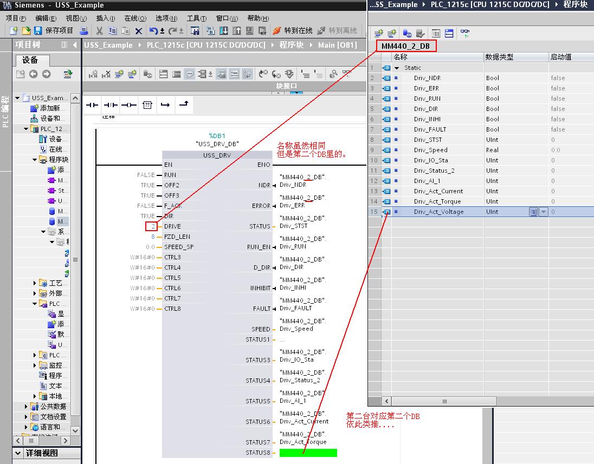Screen dimensions: 594x464
Task: Click the Save project disk icon
Action: pos(38,31)
